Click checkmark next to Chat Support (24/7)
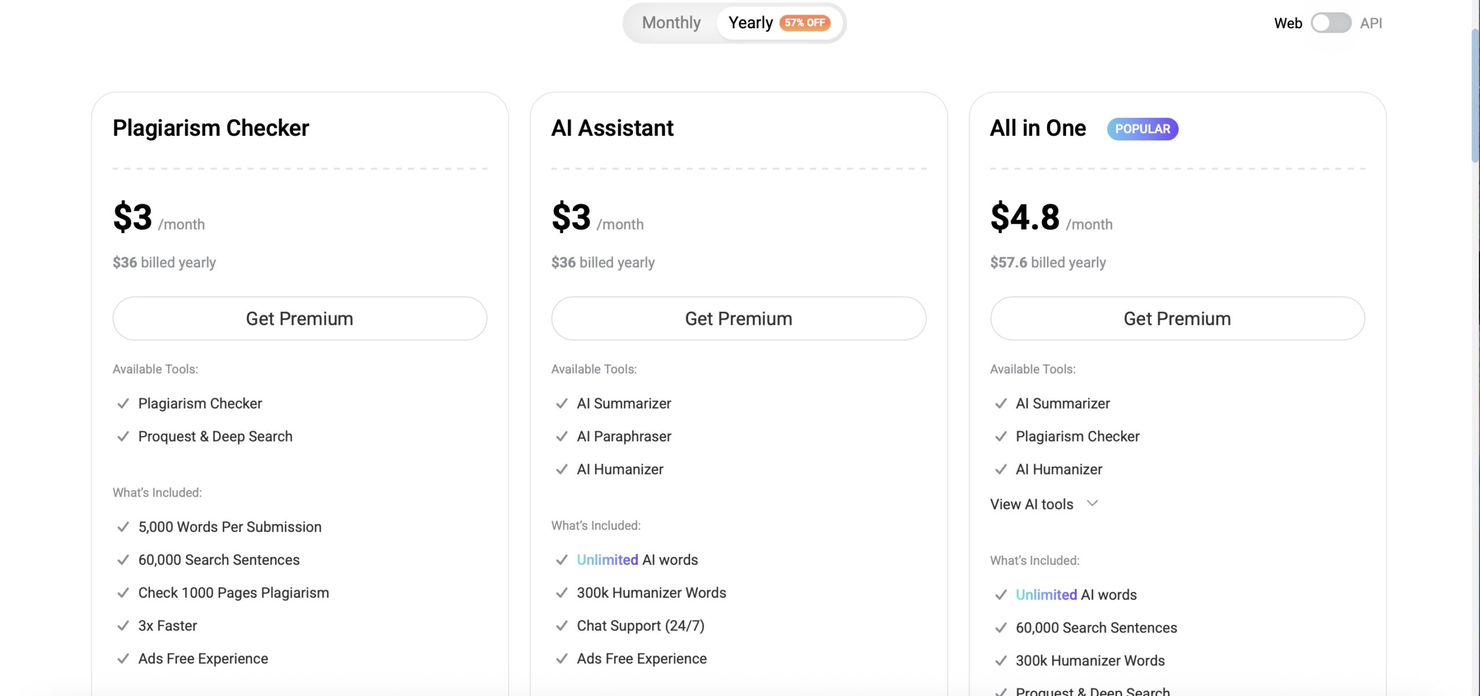The image size is (1480, 696). (561, 625)
